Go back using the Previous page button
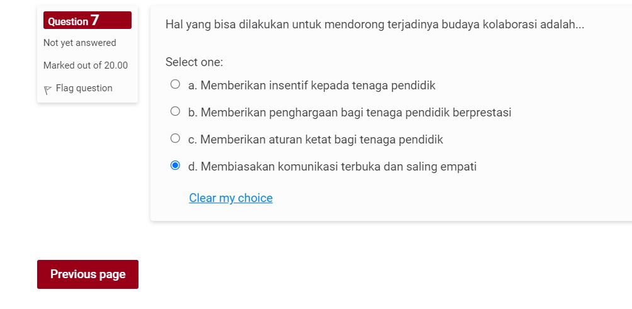The image size is (632, 309). pos(88,274)
